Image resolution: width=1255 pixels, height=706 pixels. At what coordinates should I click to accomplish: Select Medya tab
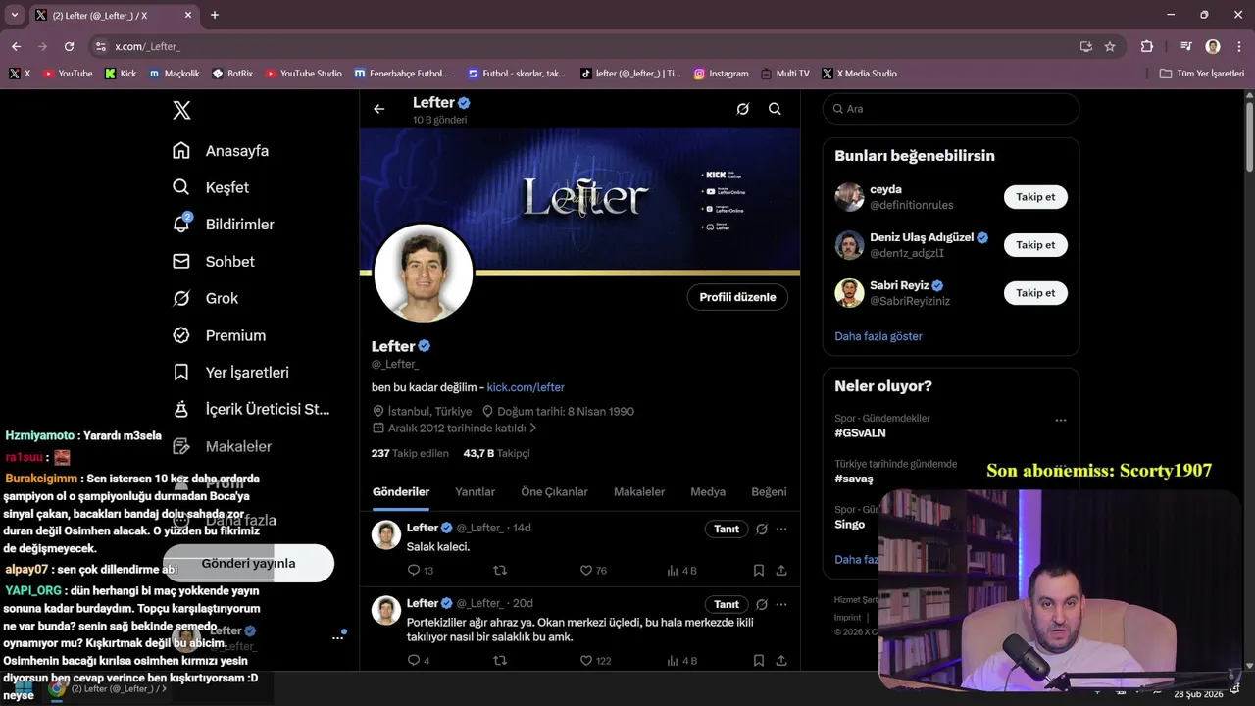[x=708, y=491]
